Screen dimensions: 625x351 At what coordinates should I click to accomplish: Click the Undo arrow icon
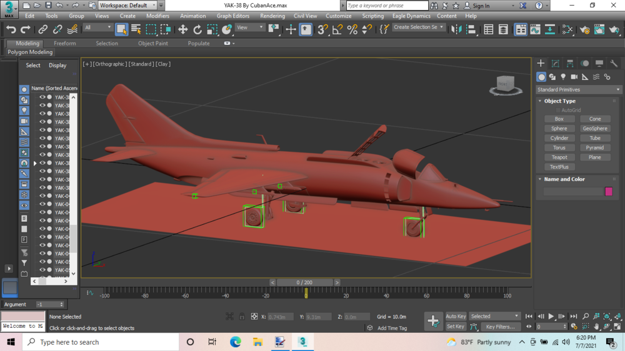[11, 29]
